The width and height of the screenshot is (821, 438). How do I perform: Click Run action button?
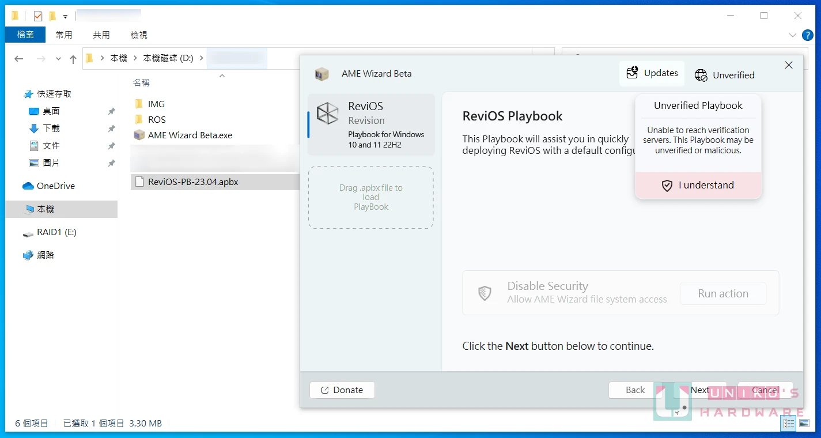(723, 293)
